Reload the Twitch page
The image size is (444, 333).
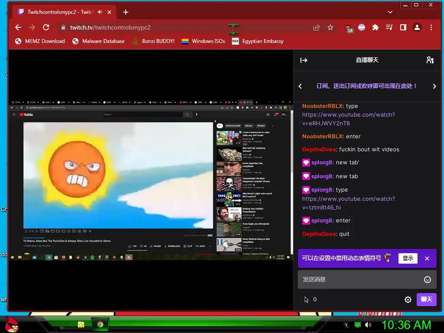[46, 27]
